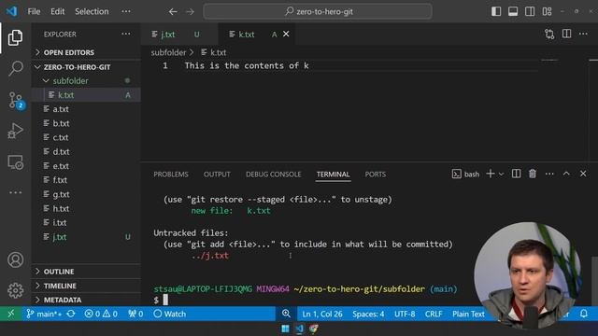This screenshot has width=598, height=336.
Task: Split the terminal pane
Action: tap(516, 174)
